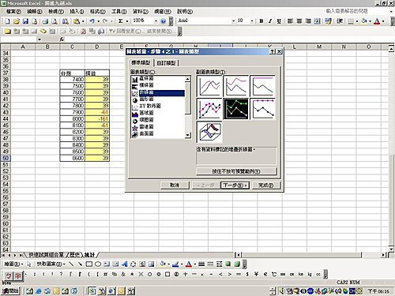Click the Next button in chart wizard

pyautogui.click(x=235, y=185)
